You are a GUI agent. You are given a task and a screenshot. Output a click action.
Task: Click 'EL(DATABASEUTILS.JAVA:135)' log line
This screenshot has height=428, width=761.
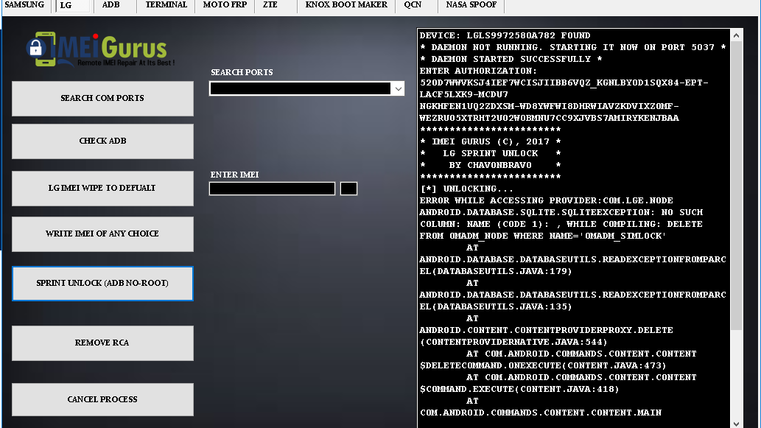pyautogui.click(x=496, y=306)
